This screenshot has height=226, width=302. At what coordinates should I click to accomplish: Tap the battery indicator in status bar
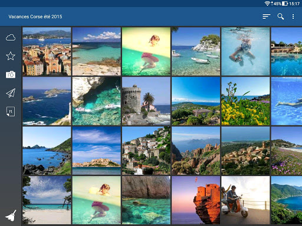285,4
